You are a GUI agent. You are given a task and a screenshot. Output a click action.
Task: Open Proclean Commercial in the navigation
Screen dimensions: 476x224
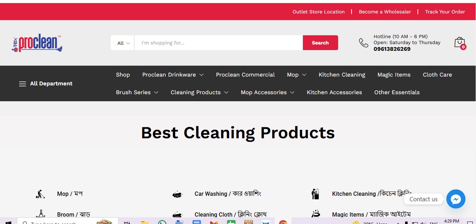click(x=245, y=75)
